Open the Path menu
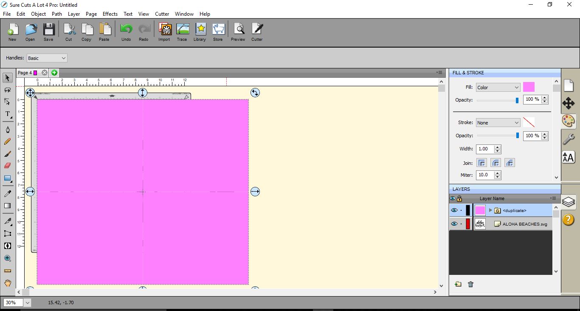This screenshot has width=580, height=311. point(57,14)
